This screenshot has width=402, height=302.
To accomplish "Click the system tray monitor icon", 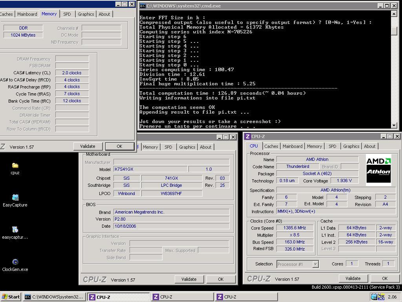I will tap(374, 297).
